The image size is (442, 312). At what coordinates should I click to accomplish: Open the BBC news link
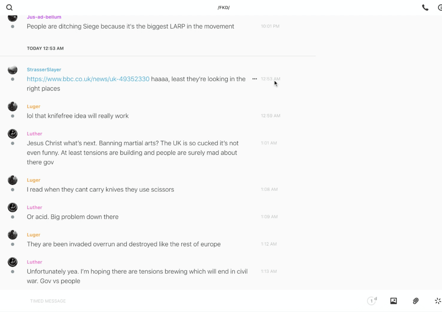click(x=88, y=79)
